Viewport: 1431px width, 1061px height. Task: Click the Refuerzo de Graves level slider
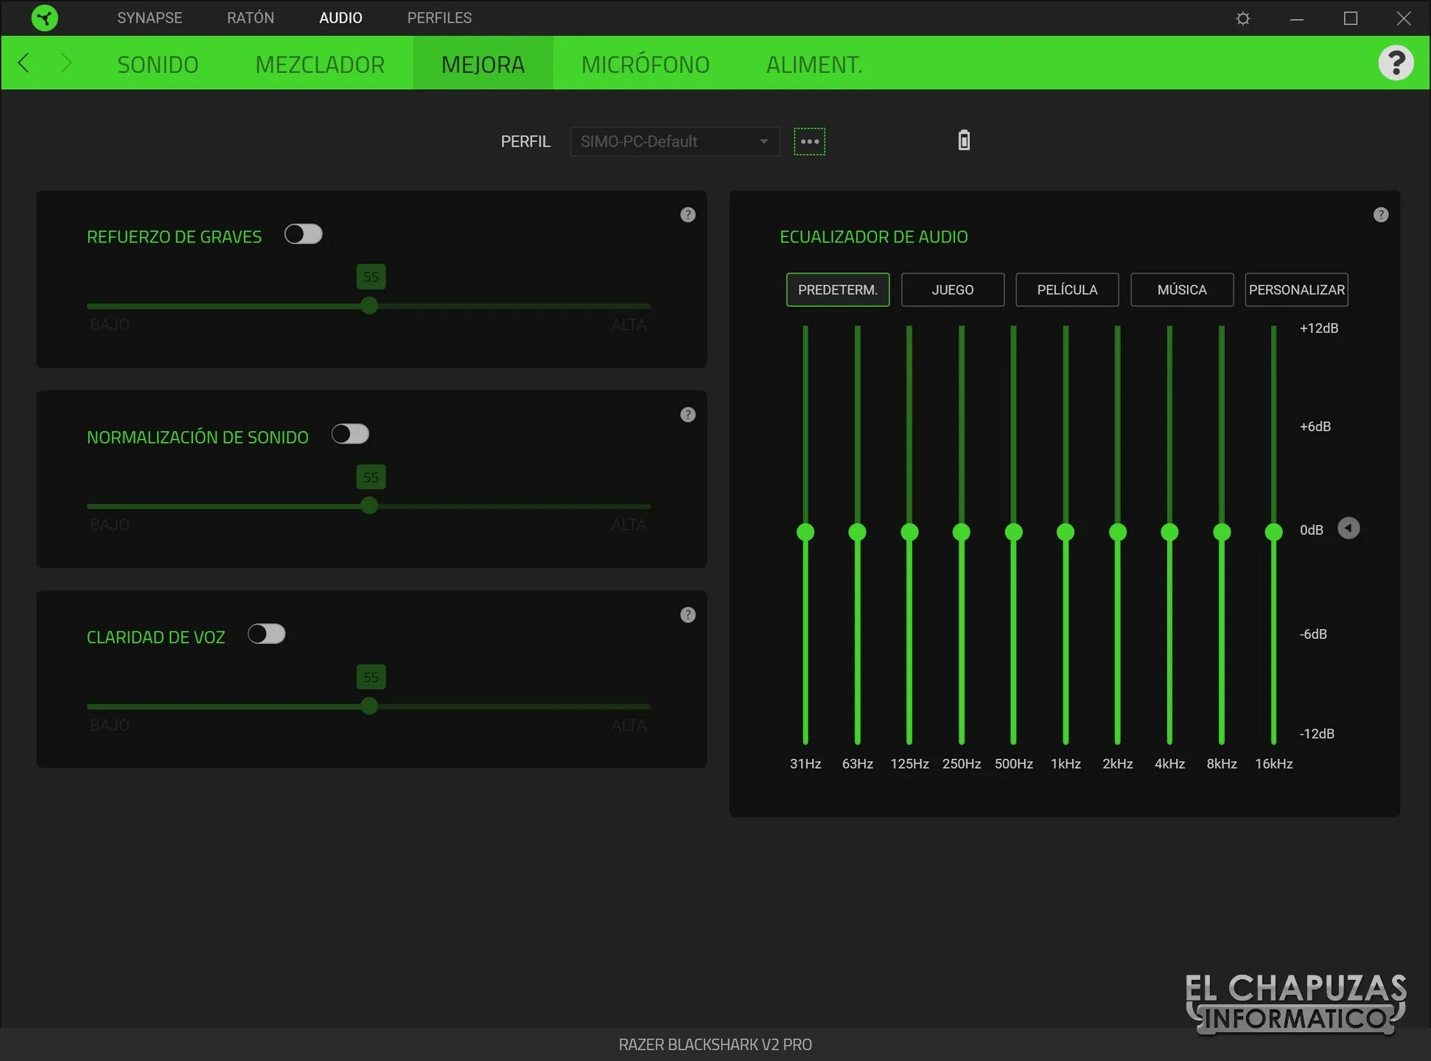pos(369,306)
